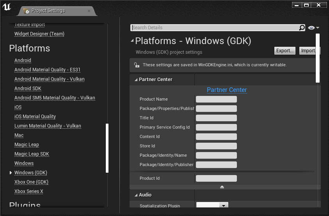Click the Project Settings tab icon

tap(26, 11)
